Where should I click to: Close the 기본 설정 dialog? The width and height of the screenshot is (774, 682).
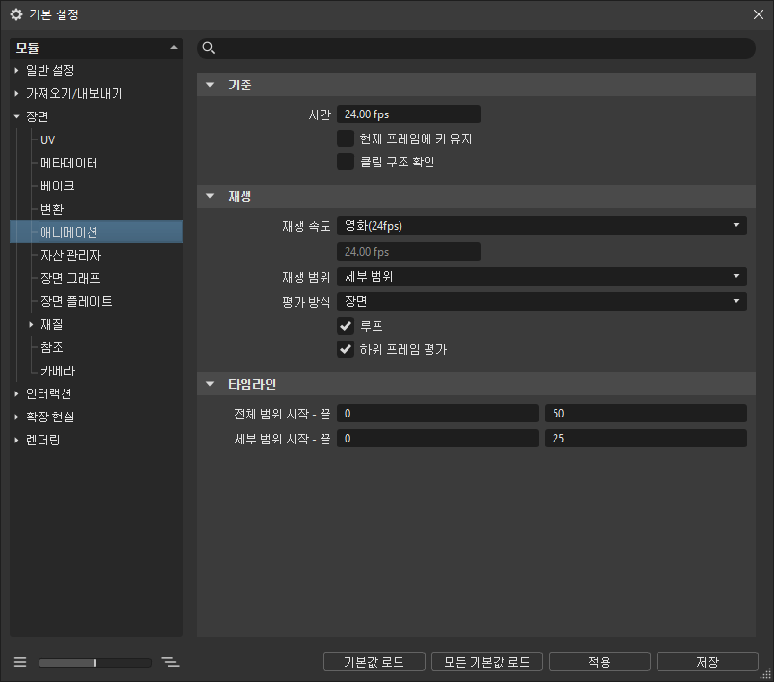pos(759,14)
